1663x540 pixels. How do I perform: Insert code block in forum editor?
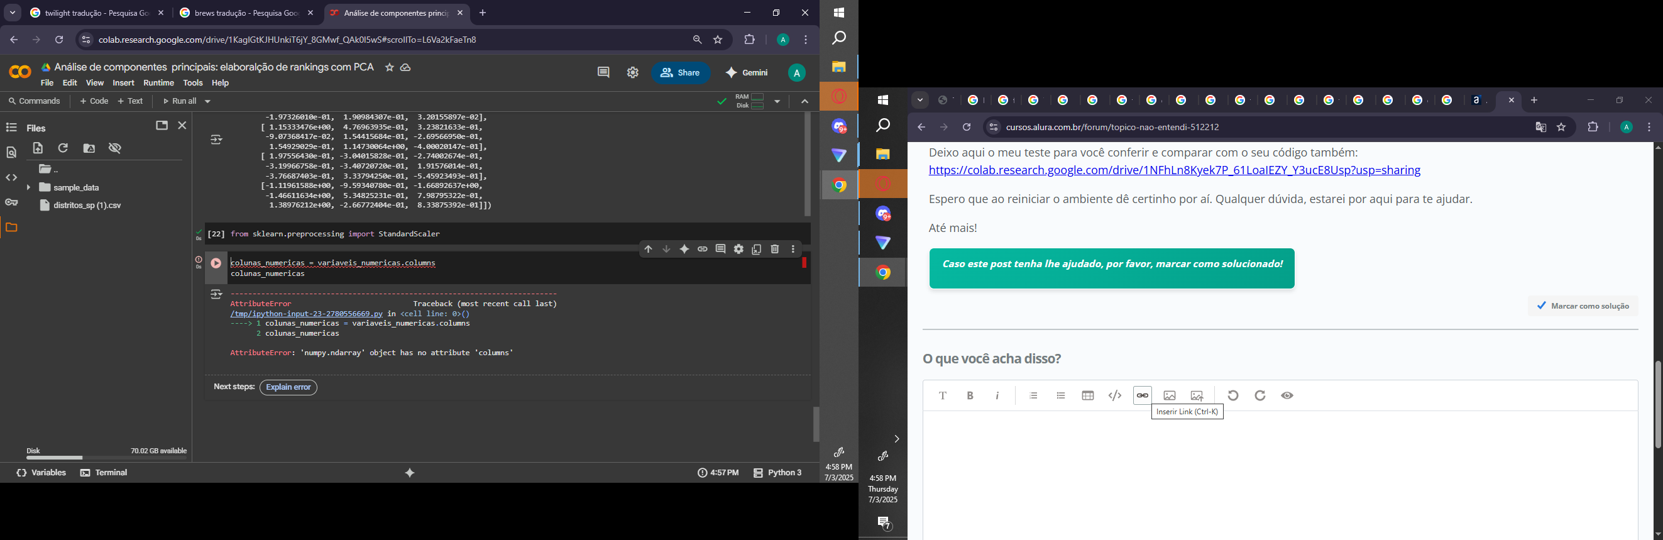pos(1115,396)
